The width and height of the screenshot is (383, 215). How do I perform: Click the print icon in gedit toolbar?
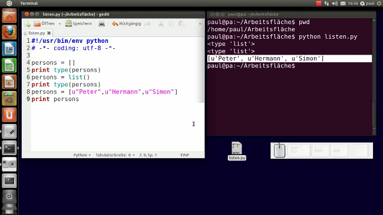(101, 23)
